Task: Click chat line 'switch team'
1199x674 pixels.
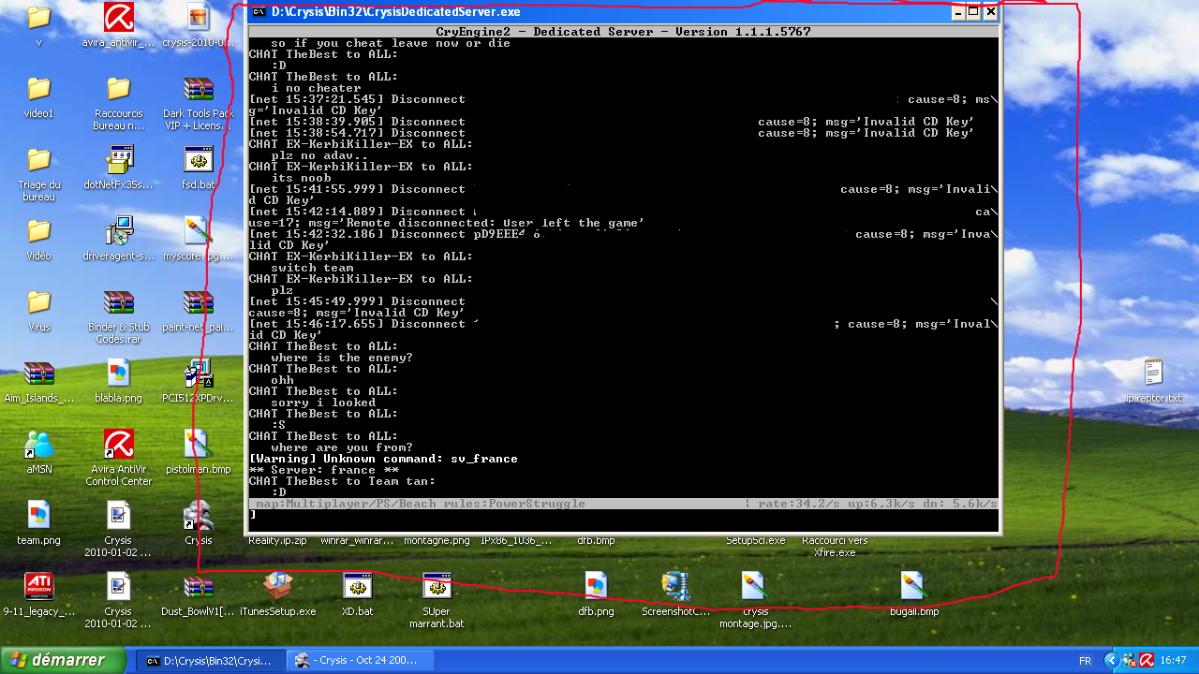Action: pos(312,268)
